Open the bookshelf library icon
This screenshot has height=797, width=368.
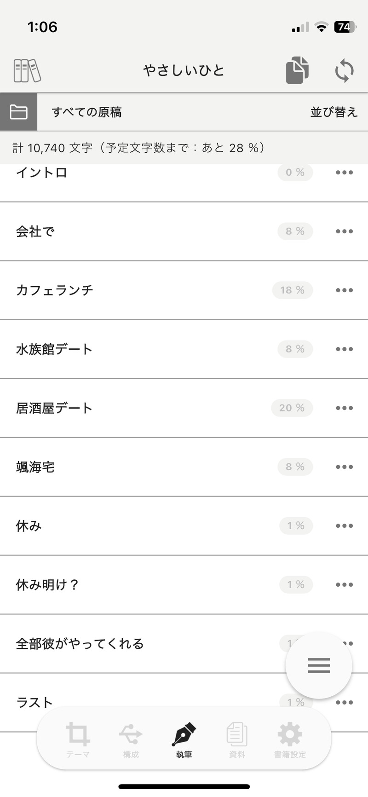coord(27,71)
